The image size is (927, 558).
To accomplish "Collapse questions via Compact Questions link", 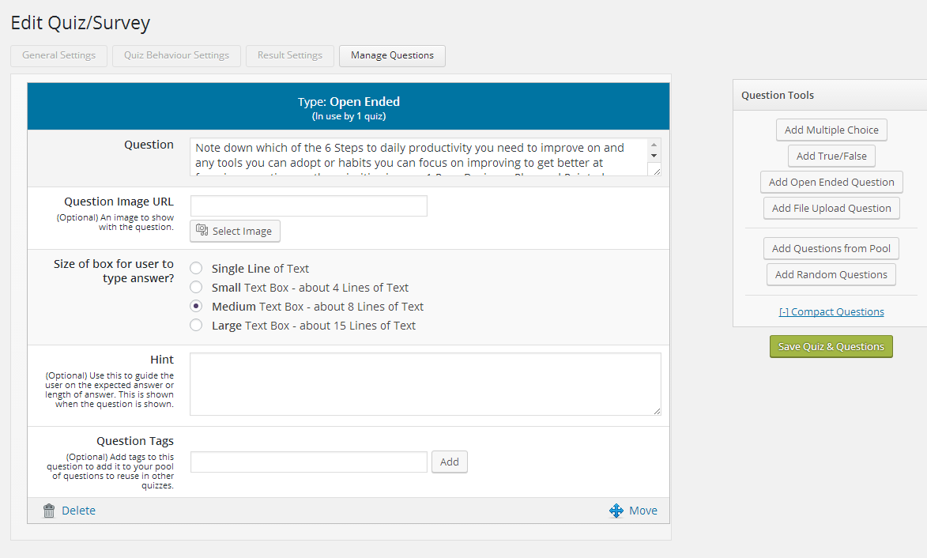I will [x=831, y=311].
